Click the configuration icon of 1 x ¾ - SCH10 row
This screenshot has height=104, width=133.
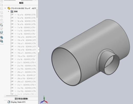click(12, 34)
